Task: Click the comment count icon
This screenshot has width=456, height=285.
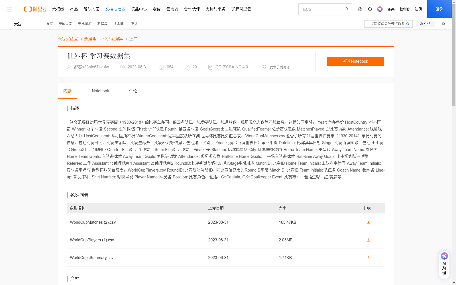Action: click(x=187, y=67)
